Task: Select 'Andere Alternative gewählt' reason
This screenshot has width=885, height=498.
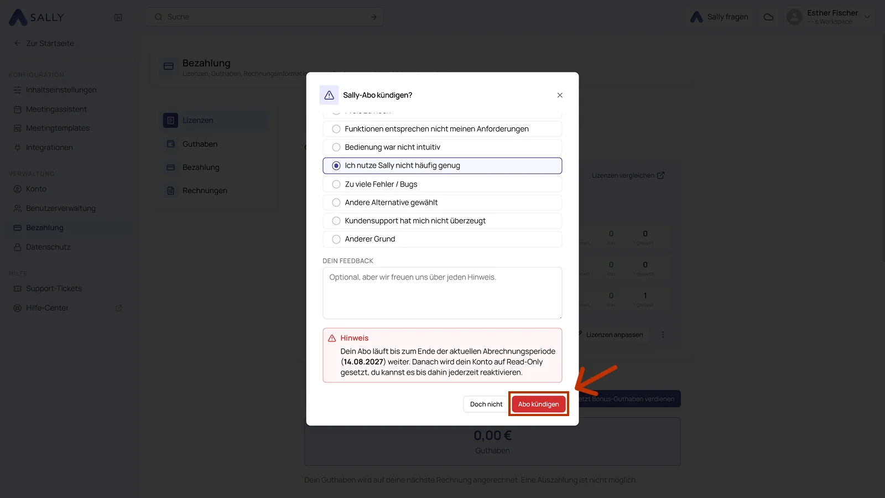Action: (x=442, y=203)
